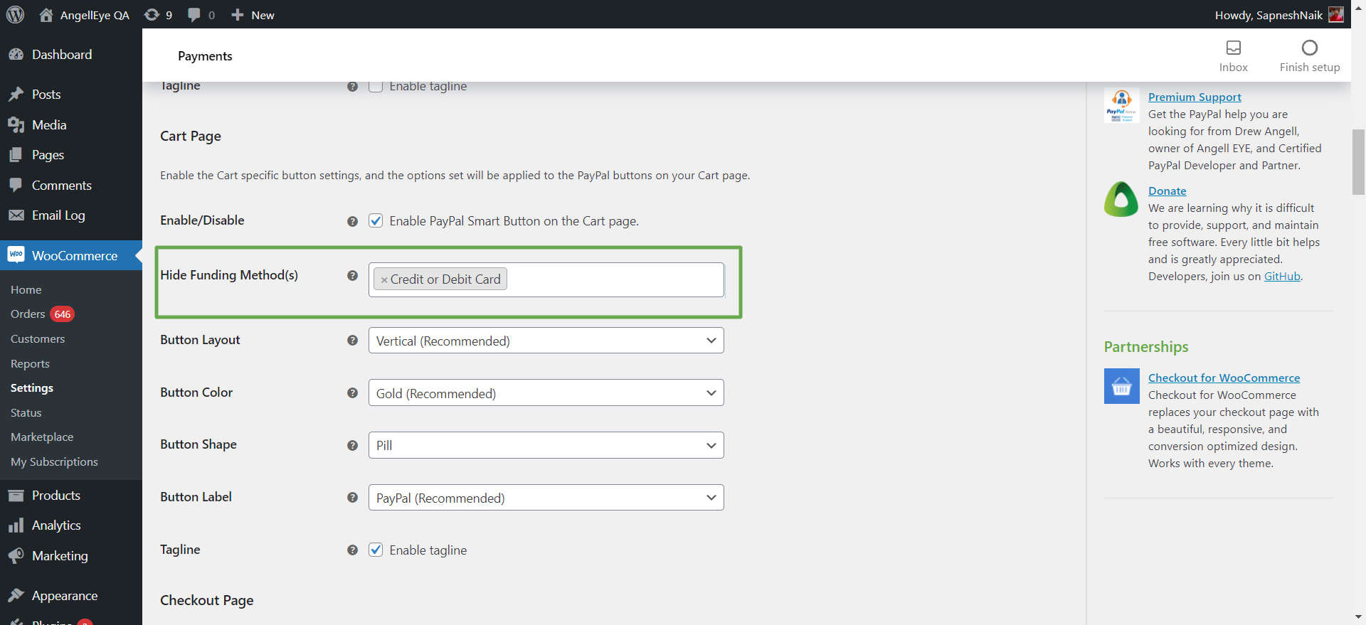Screen dimensions: 1366x625
Task: Uncheck Cart Page Enable tagline checkbox
Action: (376, 550)
